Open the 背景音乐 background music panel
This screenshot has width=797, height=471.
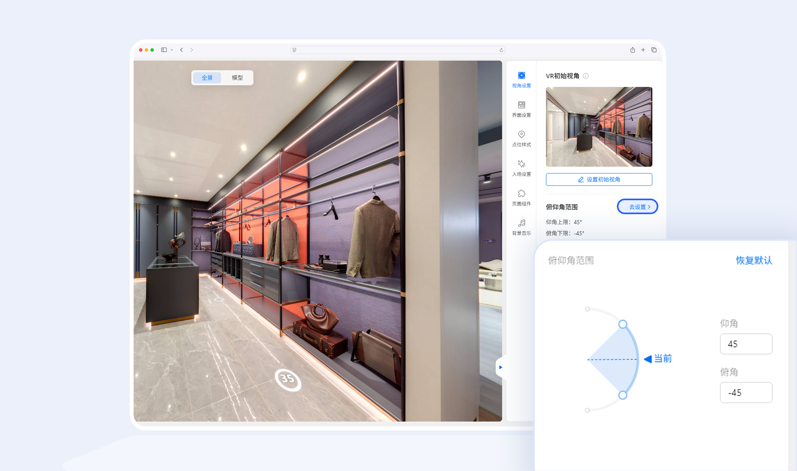(521, 227)
